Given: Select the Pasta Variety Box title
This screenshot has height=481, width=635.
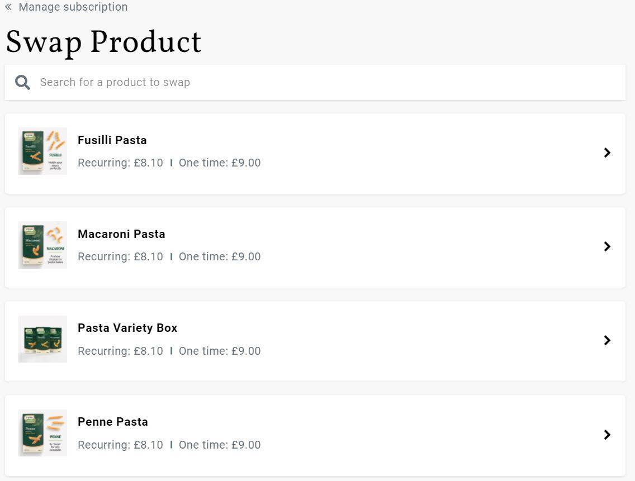Looking at the screenshot, I should coord(127,328).
